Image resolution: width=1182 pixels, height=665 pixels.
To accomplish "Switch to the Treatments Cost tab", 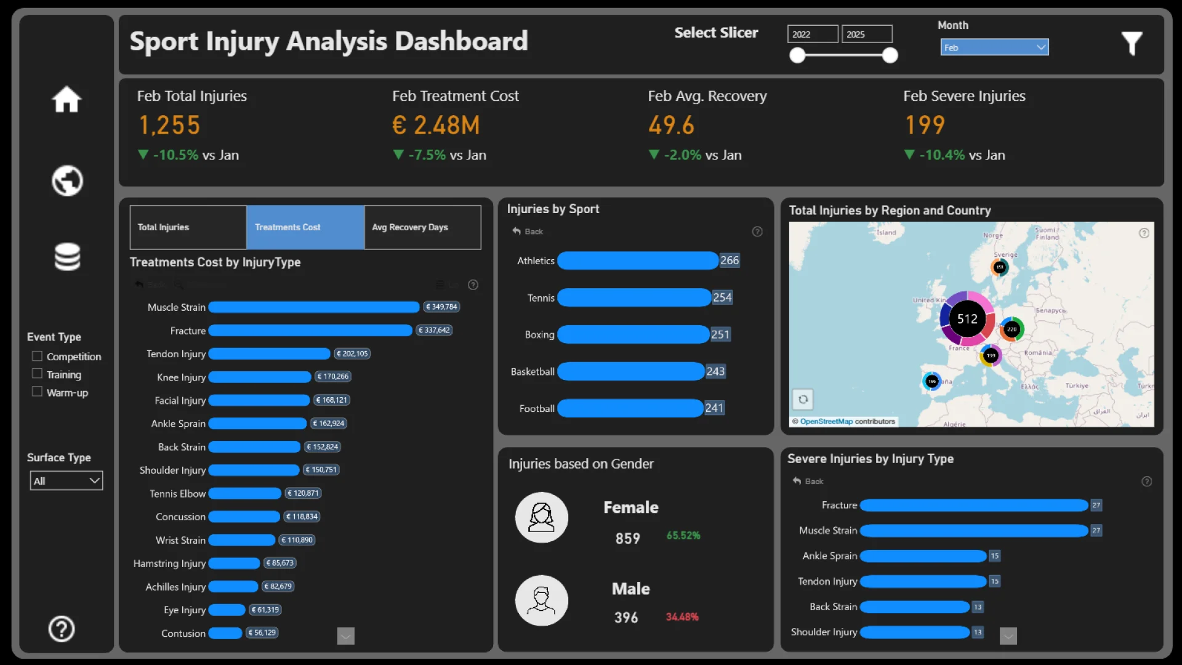I will [x=305, y=227].
